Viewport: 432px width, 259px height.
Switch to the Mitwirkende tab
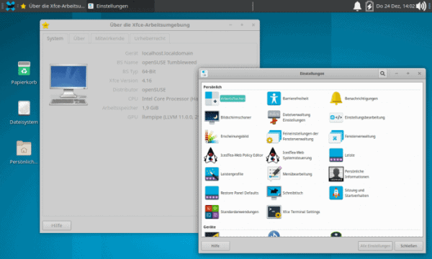(x=109, y=38)
